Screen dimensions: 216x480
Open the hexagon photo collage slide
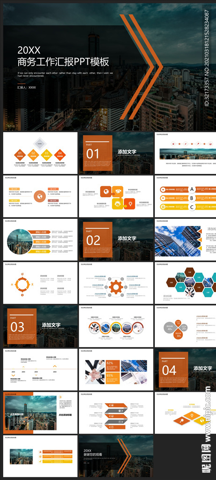click(185, 283)
